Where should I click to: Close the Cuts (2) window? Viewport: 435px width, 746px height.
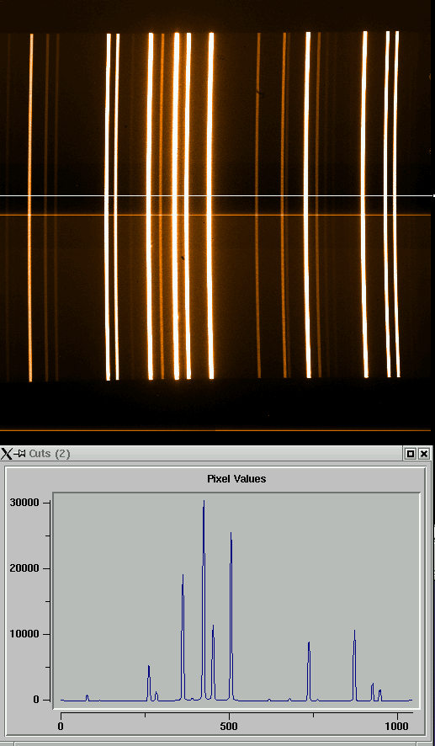424,454
